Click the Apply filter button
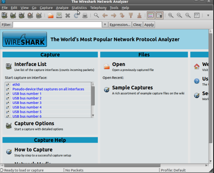The width and height of the screenshot is (214, 173). (x=149, y=25)
